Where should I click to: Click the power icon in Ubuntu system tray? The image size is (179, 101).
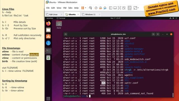[x=176, y=18]
